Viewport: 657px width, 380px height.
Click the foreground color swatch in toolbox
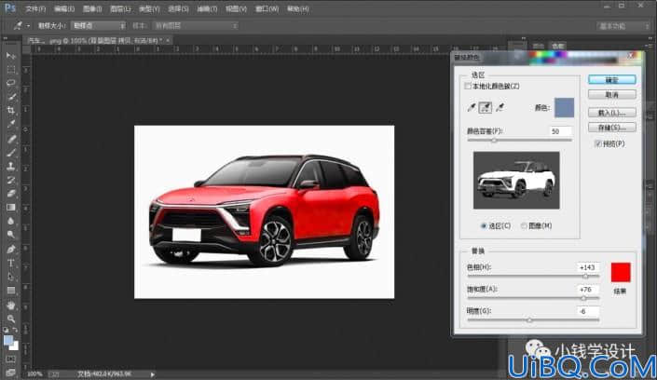tap(8, 340)
